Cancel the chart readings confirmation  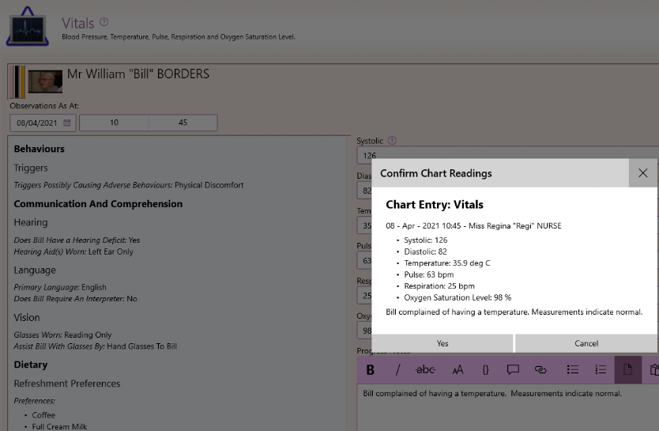(x=586, y=343)
